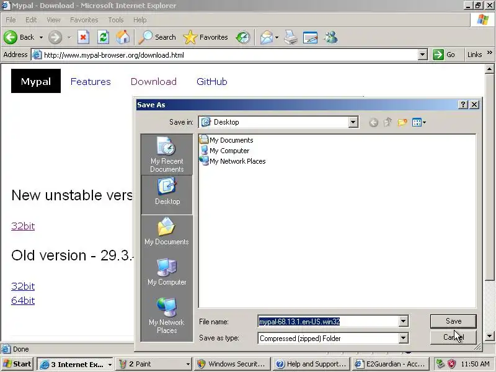496x372 pixels.
Task: Switch to Windows Security taskbar item
Action: (232, 364)
